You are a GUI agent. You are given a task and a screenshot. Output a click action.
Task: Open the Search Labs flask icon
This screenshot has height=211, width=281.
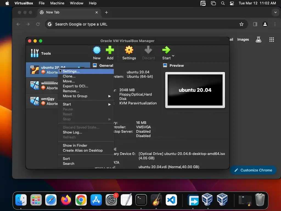click(x=258, y=40)
